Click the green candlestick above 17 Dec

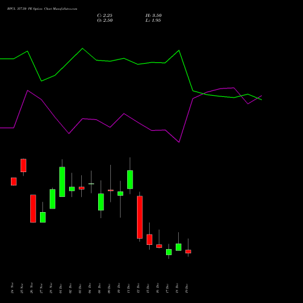(169, 252)
